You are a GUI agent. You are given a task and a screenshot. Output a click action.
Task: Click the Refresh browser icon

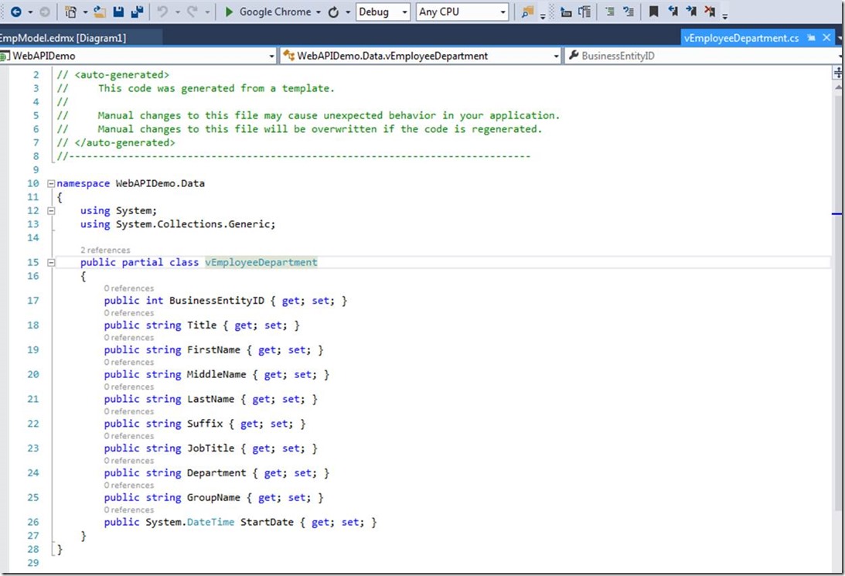(333, 12)
